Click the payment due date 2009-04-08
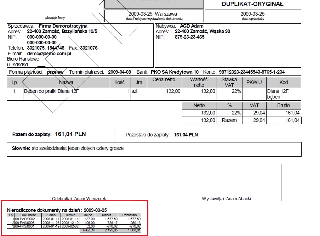The width and height of the screenshot is (320, 236). coord(119,72)
